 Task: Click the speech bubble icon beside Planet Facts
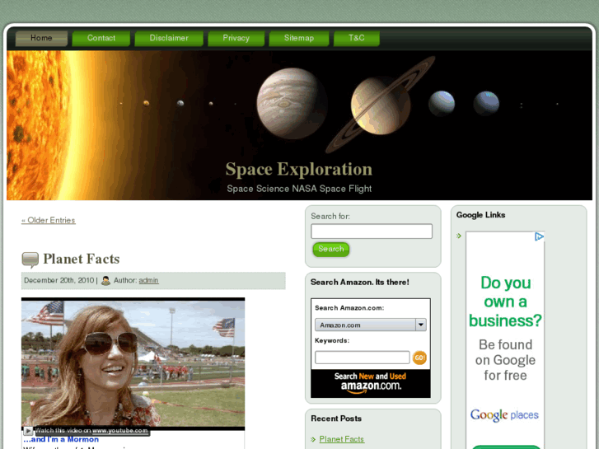pos(30,260)
